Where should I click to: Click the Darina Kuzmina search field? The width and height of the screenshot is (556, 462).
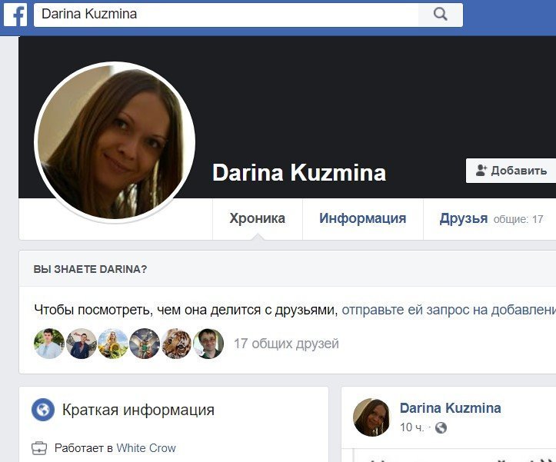[226, 15]
